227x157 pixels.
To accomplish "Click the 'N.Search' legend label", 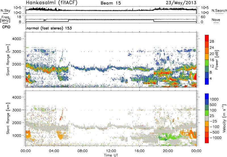I will tap(219, 10).
